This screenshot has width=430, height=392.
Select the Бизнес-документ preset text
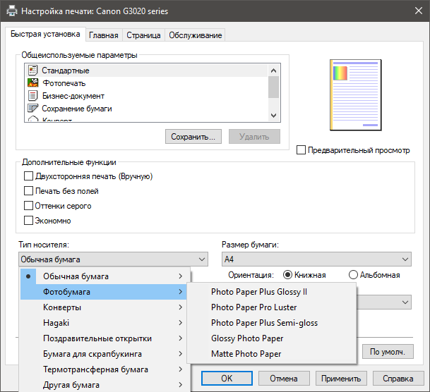(73, 96)
